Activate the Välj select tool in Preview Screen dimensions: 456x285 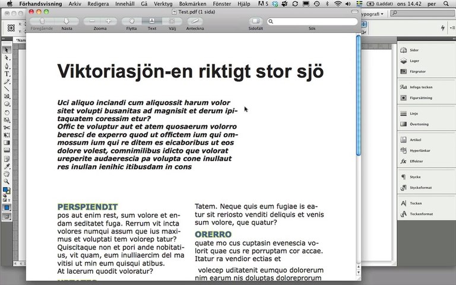click(x=172, y=21)
